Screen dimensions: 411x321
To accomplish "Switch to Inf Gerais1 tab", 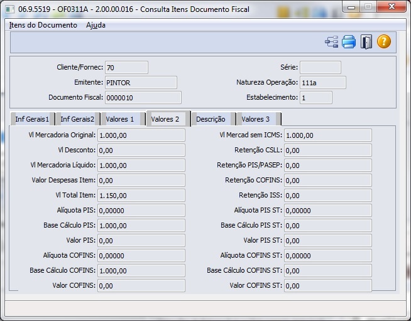I will click(32, 119).
